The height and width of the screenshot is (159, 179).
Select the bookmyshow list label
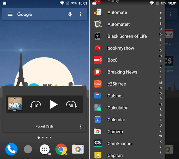(121, 48)
